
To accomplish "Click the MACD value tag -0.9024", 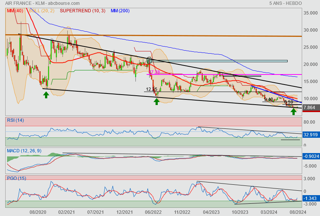I will click(x=311, y=156).
